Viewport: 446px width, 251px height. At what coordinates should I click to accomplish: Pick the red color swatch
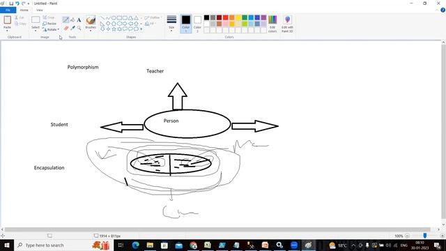click(x=226, y=17)
